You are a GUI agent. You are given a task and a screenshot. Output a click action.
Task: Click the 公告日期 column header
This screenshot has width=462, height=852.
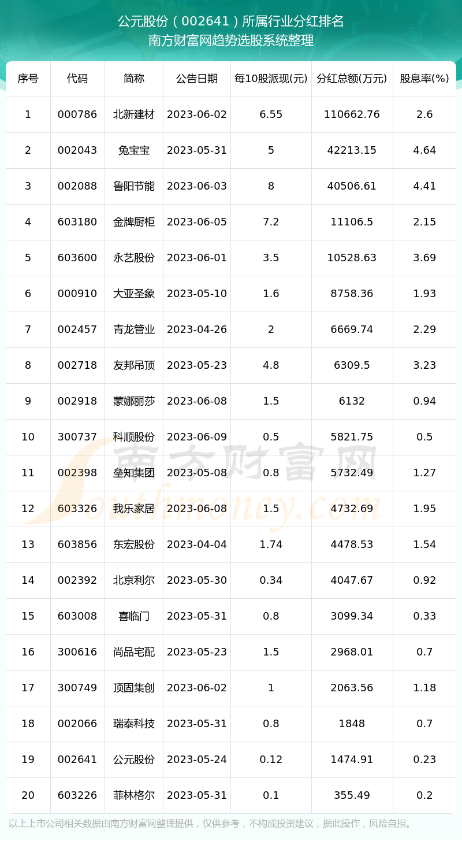coord(197,79)
